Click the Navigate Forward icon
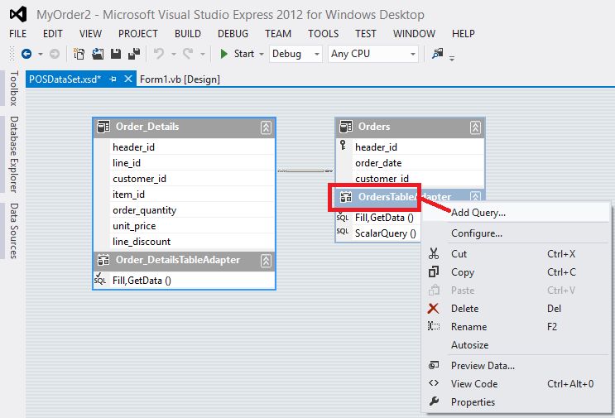 pos(55,54)
